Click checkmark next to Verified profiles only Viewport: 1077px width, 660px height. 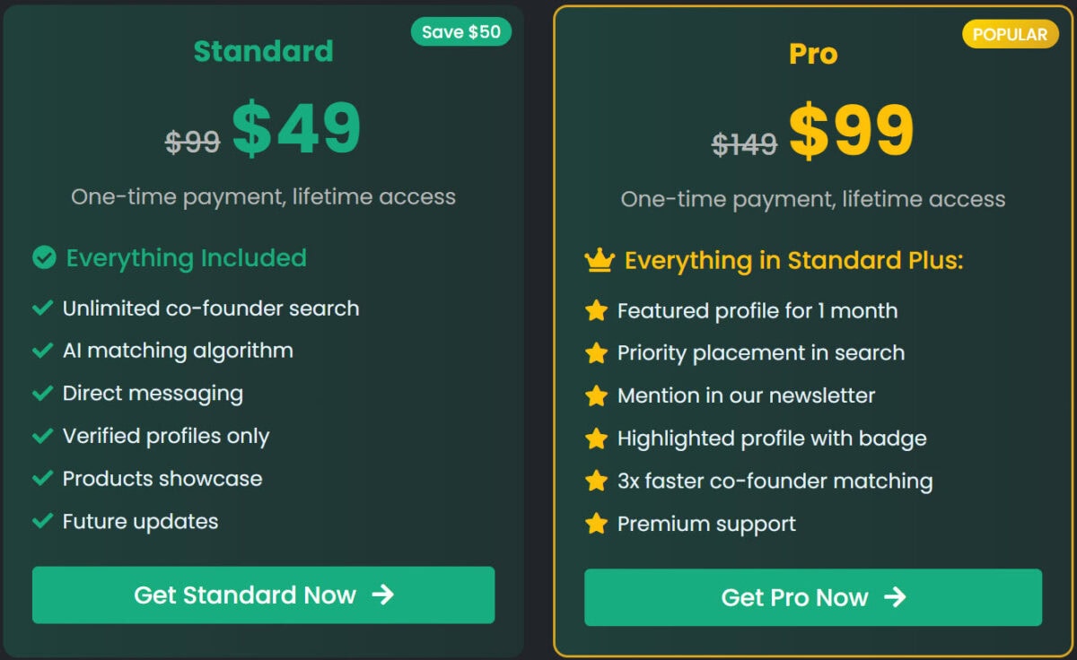[42, 436]
